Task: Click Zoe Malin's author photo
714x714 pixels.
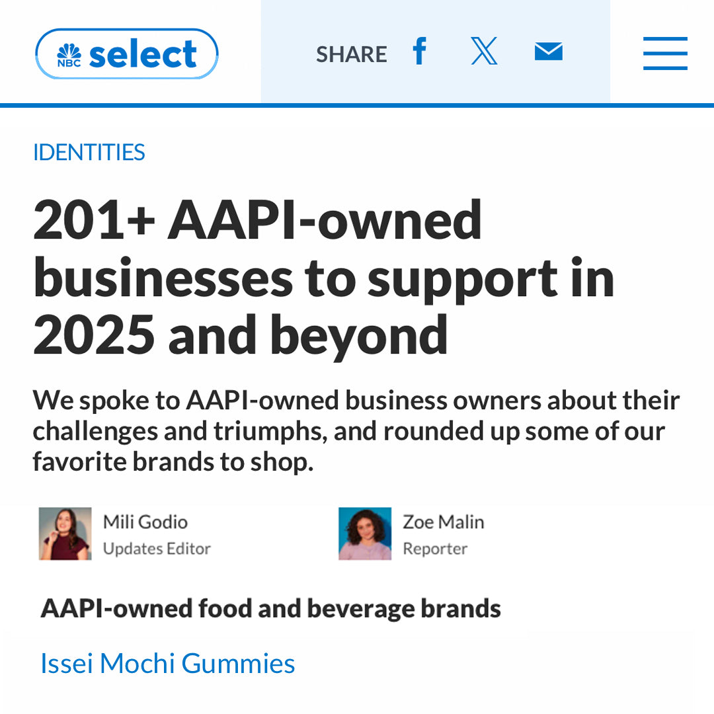Action: 365,534
